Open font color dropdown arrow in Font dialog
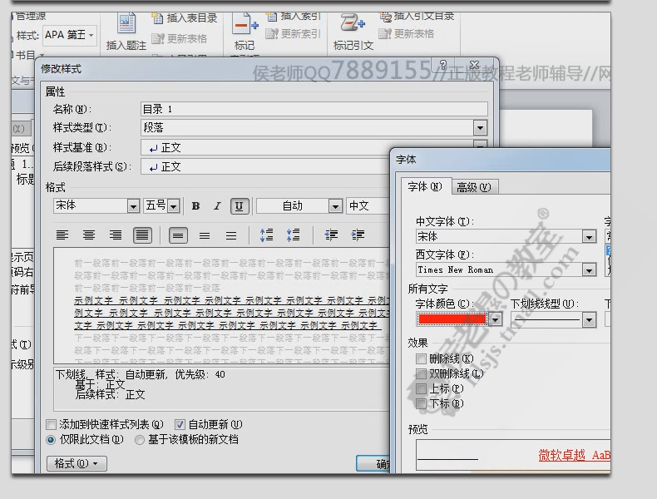The image size is (657, 499). point(496,319)
